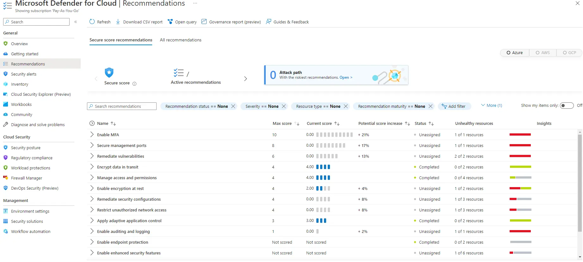Click the Open query icon

(x=170, y=21)
